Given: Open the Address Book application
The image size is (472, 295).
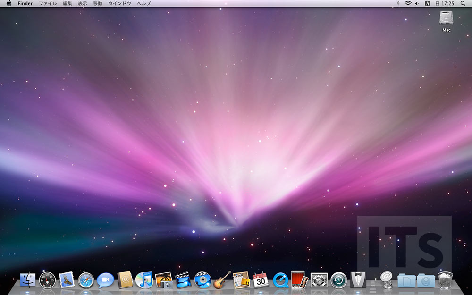Looking at the screenshot, I should tap(124, 281).
